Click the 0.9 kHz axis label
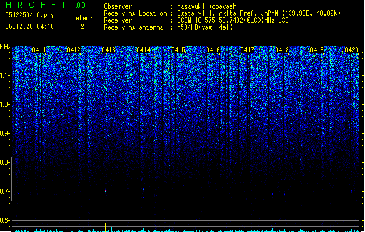 pyautogui.click(x=5, y=133)
